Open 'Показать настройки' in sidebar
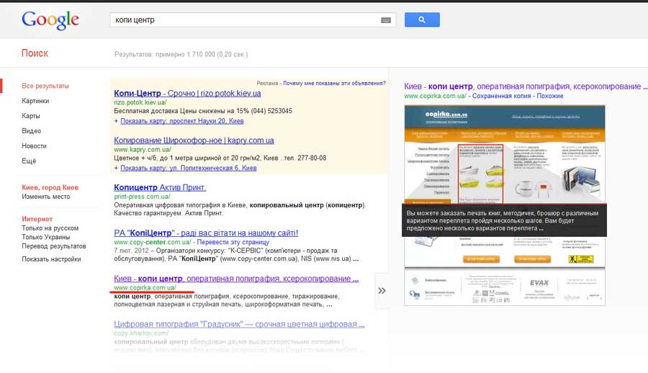The image size is (648, 373). (51, 259)
